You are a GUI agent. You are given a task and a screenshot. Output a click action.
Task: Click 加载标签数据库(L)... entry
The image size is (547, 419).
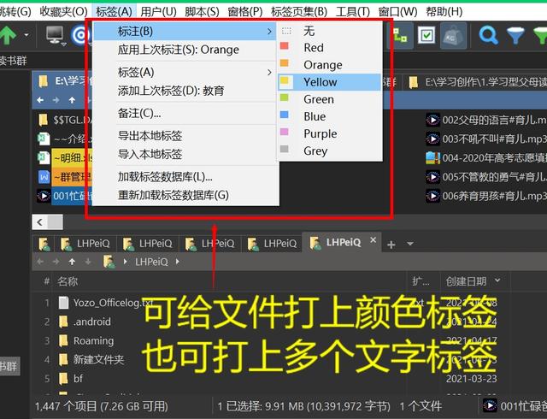point(164,177)
